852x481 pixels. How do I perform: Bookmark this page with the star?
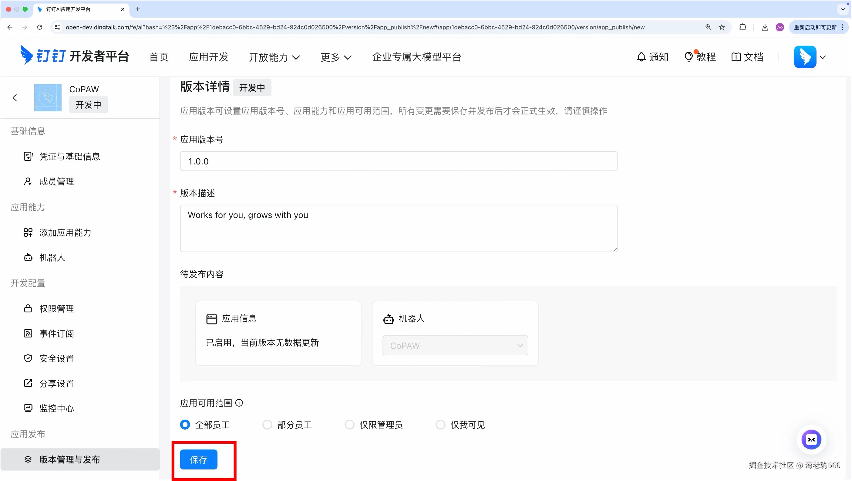[722, 27]
